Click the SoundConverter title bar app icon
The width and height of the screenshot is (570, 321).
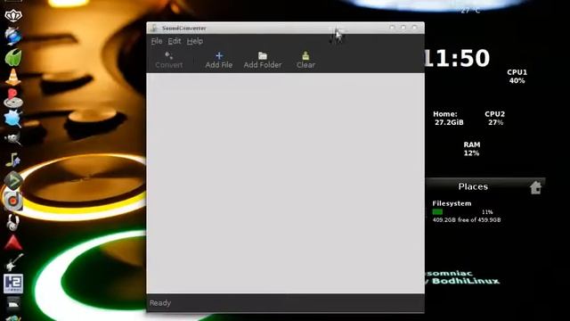pos(154,28)
